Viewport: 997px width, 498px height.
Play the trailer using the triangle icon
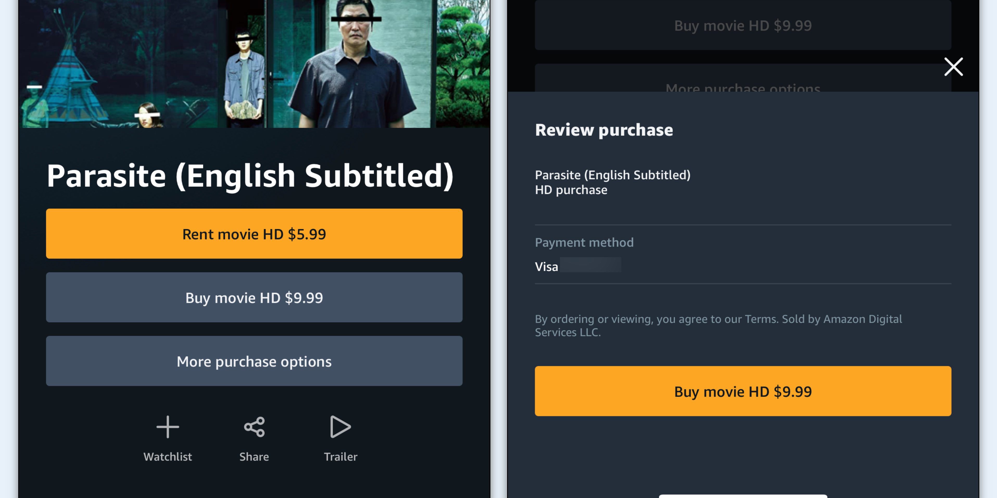[340, 427]
